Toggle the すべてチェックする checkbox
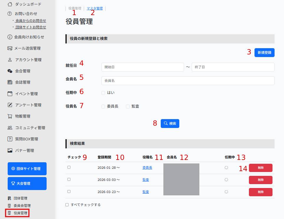This screenshot has width=284, height=219. pos(67,205)
